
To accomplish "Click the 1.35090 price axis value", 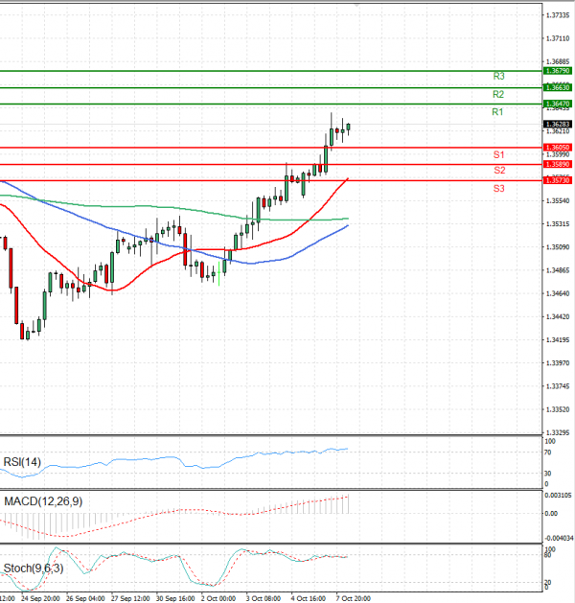I will [558, 247].
